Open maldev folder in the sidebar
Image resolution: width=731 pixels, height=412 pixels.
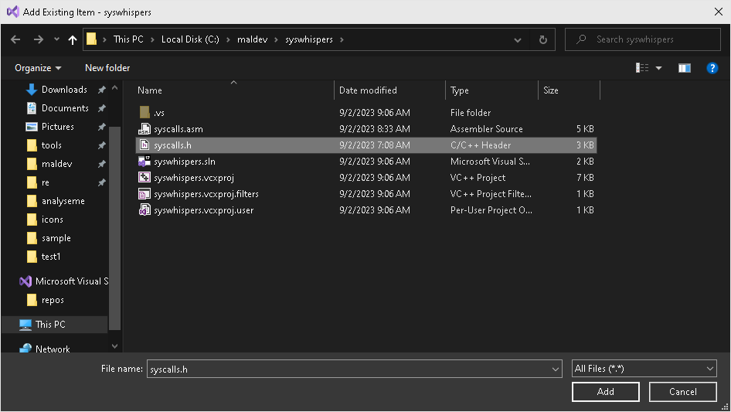point(56,164)
